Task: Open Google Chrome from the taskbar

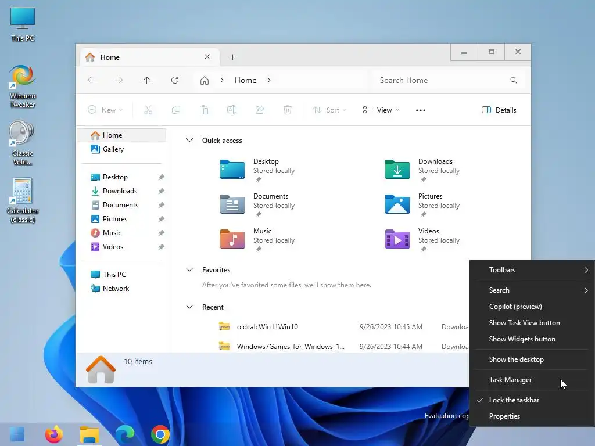Action: pos(160,434)
